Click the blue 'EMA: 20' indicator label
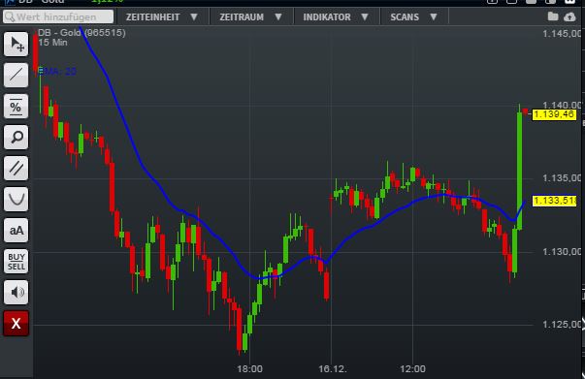This screenshot has width=585, height=379. (x=57, y=72)
